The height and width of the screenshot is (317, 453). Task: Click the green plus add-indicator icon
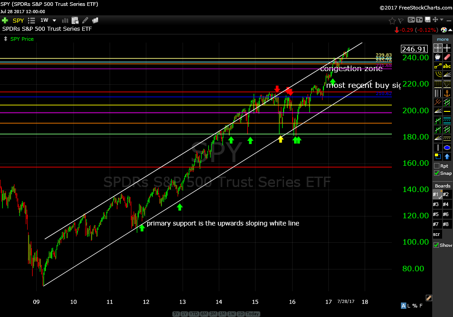click(x=5, y=20)
